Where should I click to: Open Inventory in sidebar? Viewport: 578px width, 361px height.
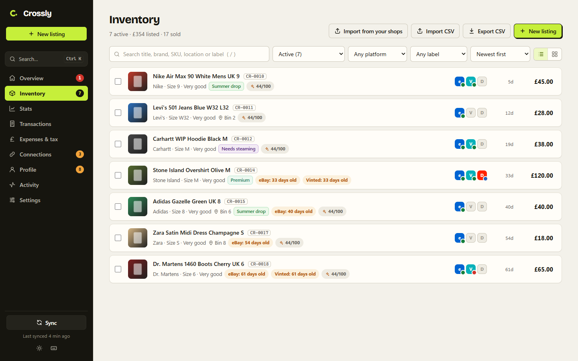(46, 93)
